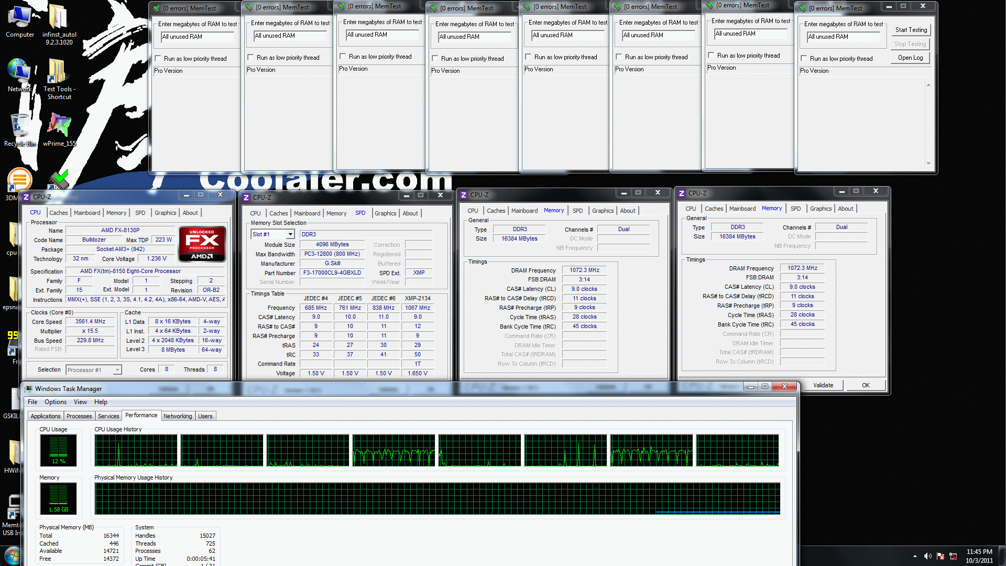Enable low priority thread in the third MemTest window
1006x566 pixels.
(343, 57)
